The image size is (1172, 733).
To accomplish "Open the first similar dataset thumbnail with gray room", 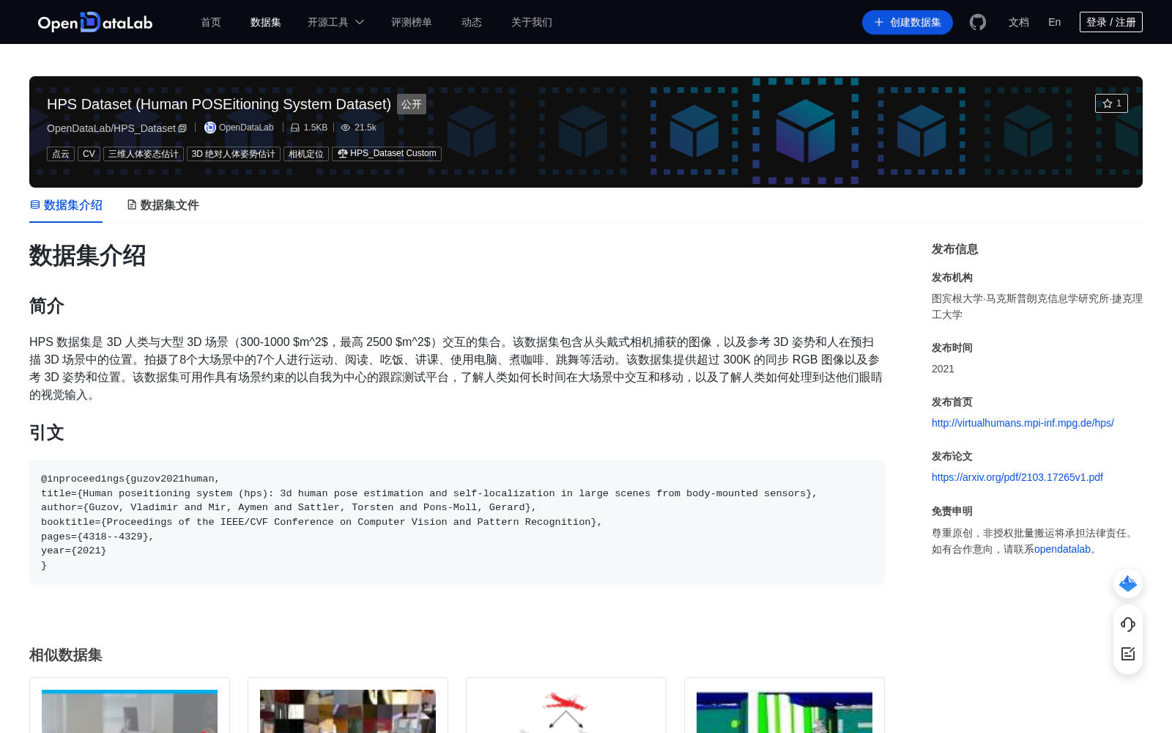I will [130, 711].
